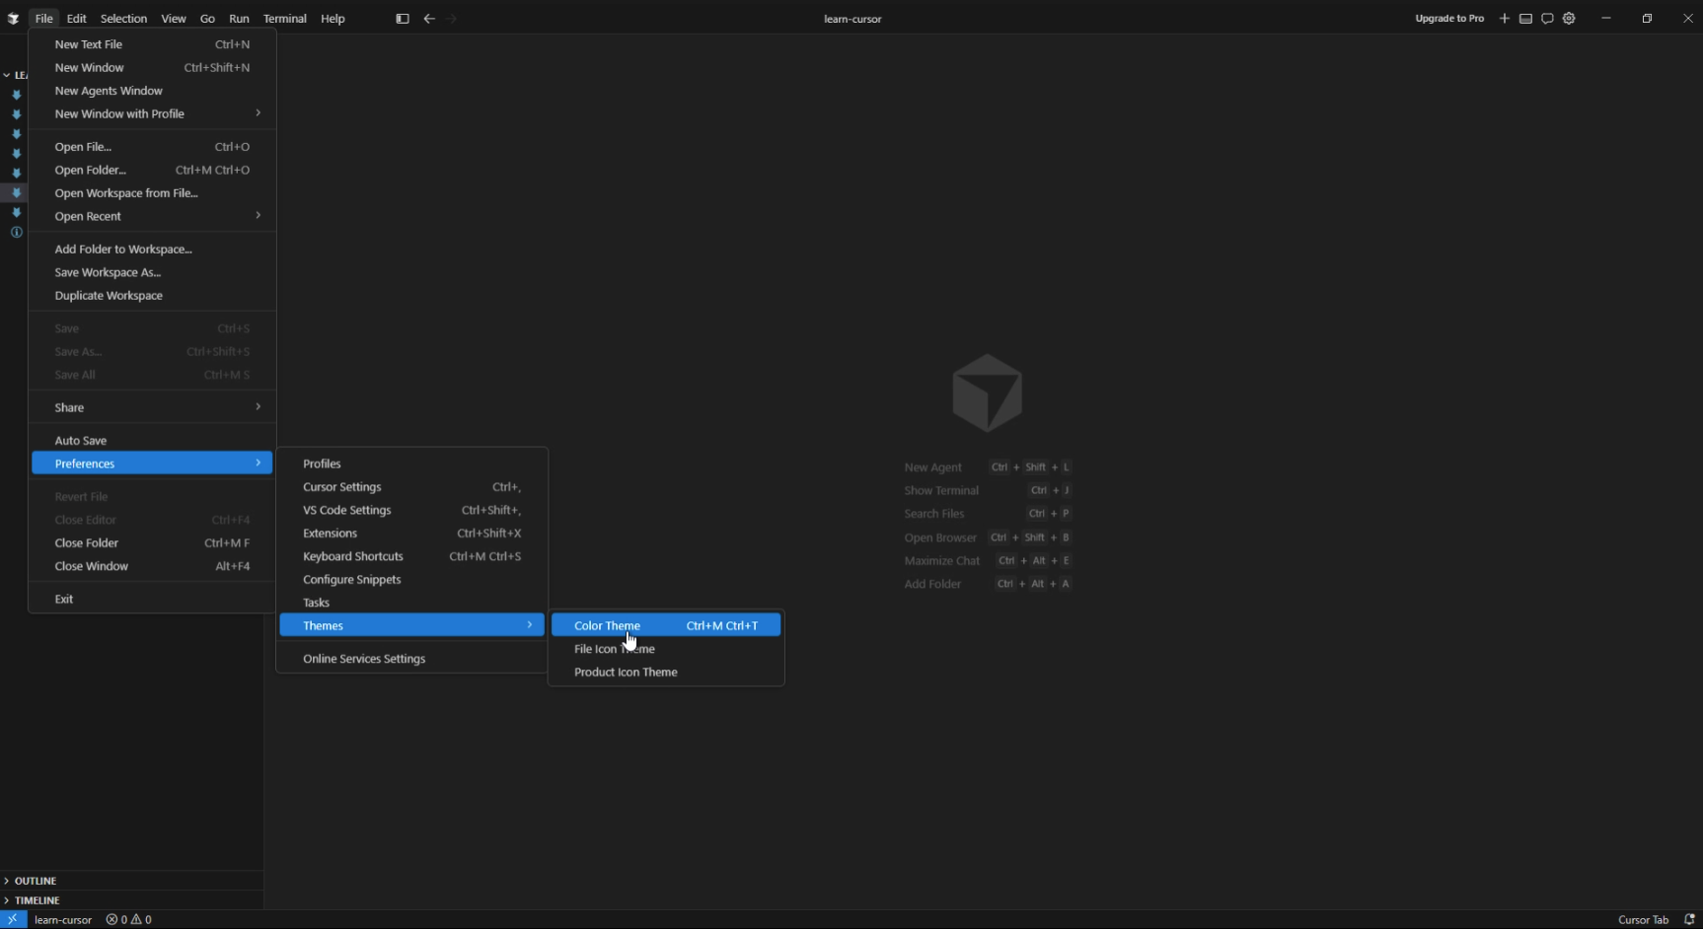Close the File menu via File
This screenshot has width=1703, height=929.
click(x=43, y=19)
